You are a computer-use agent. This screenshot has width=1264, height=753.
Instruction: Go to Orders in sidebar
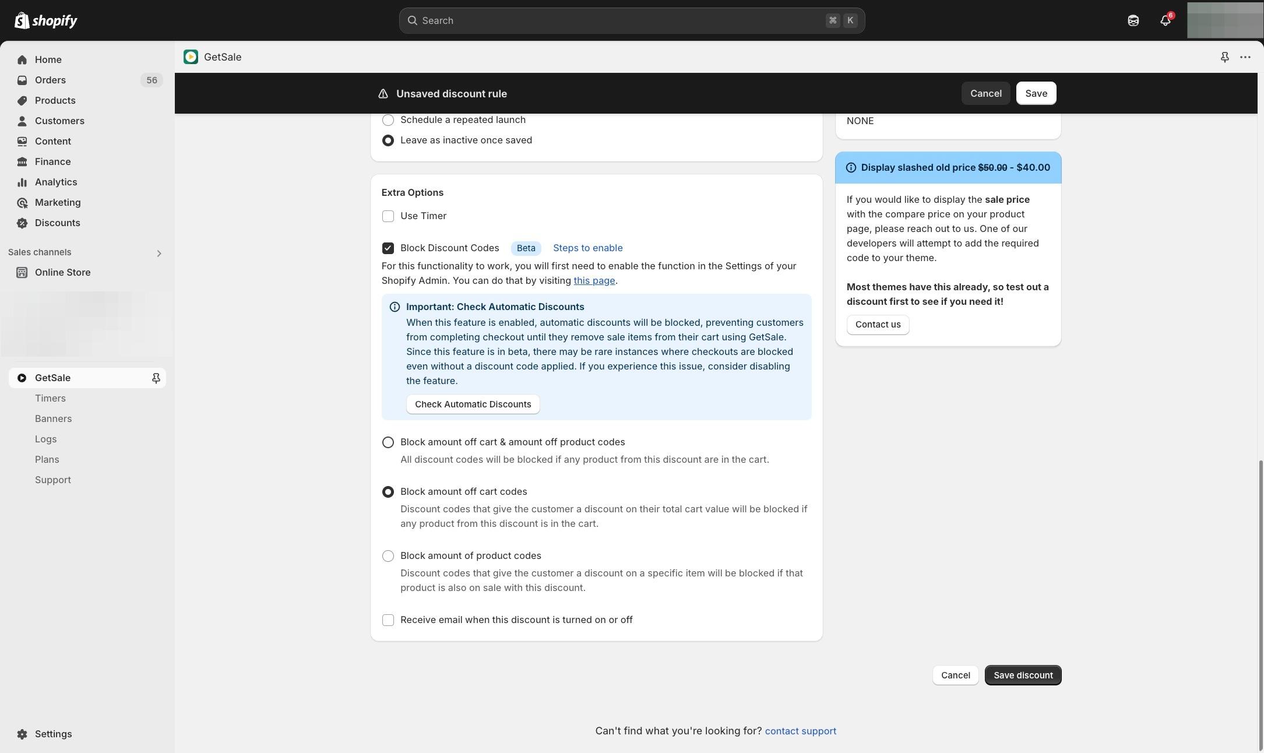(50, 80)
